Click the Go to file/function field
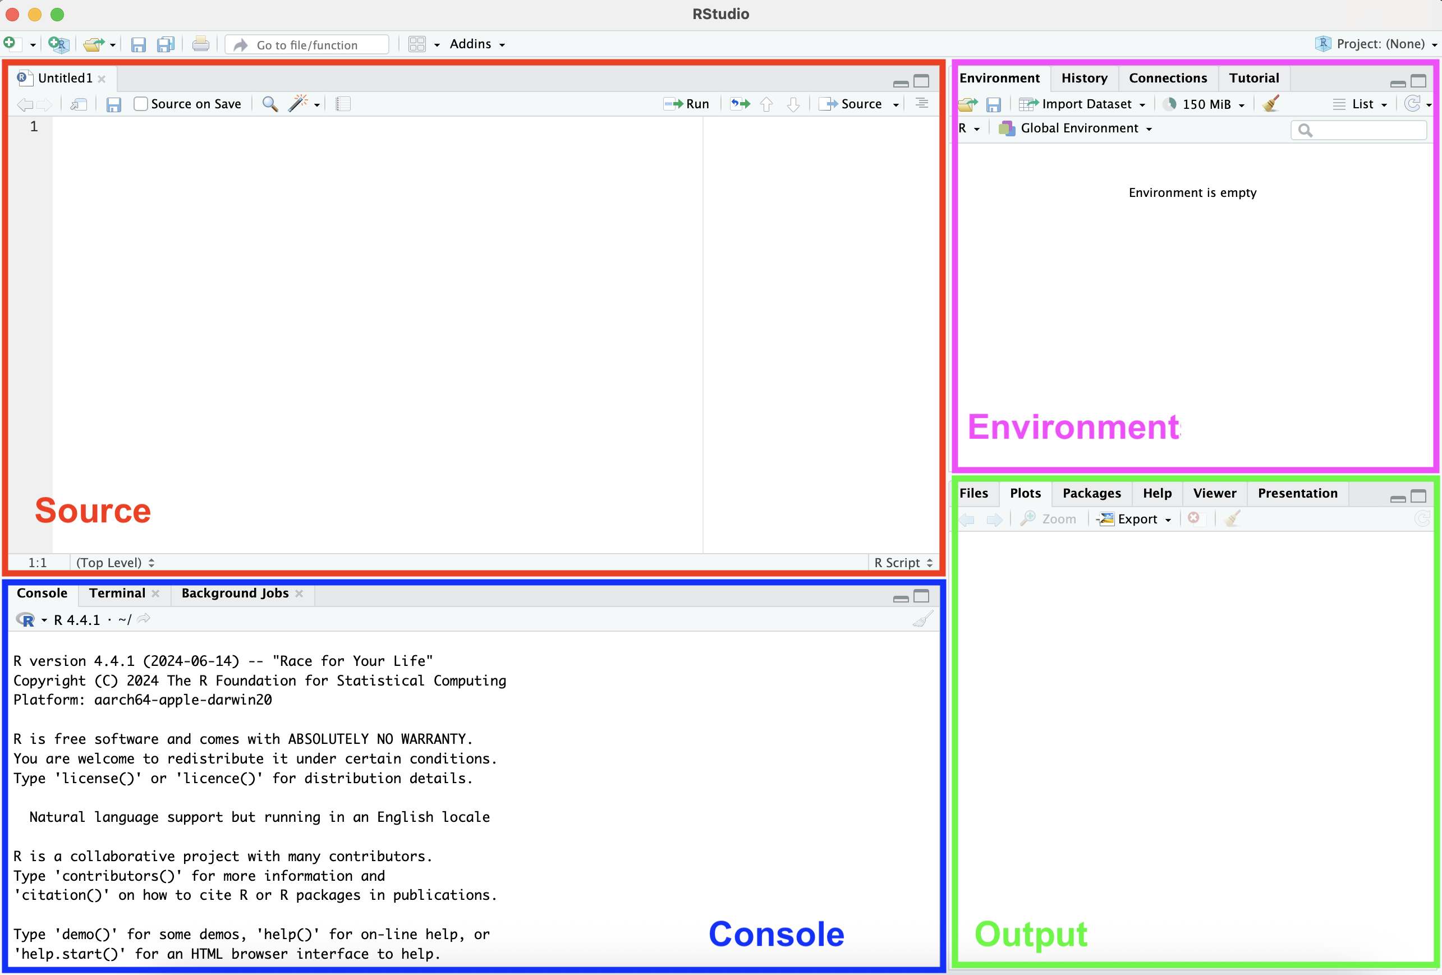 click(307, 45)
